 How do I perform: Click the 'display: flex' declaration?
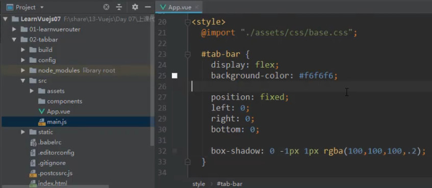[245, 65]
